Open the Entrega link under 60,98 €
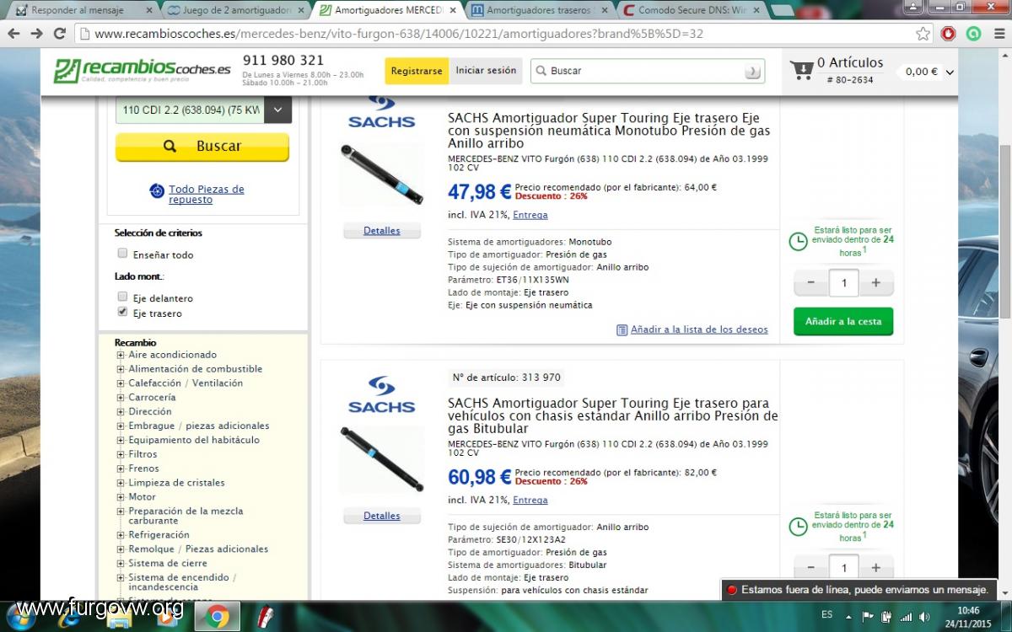Image resolution: width=1012 pixels, height=632 pixels. [x=530, y=500]
